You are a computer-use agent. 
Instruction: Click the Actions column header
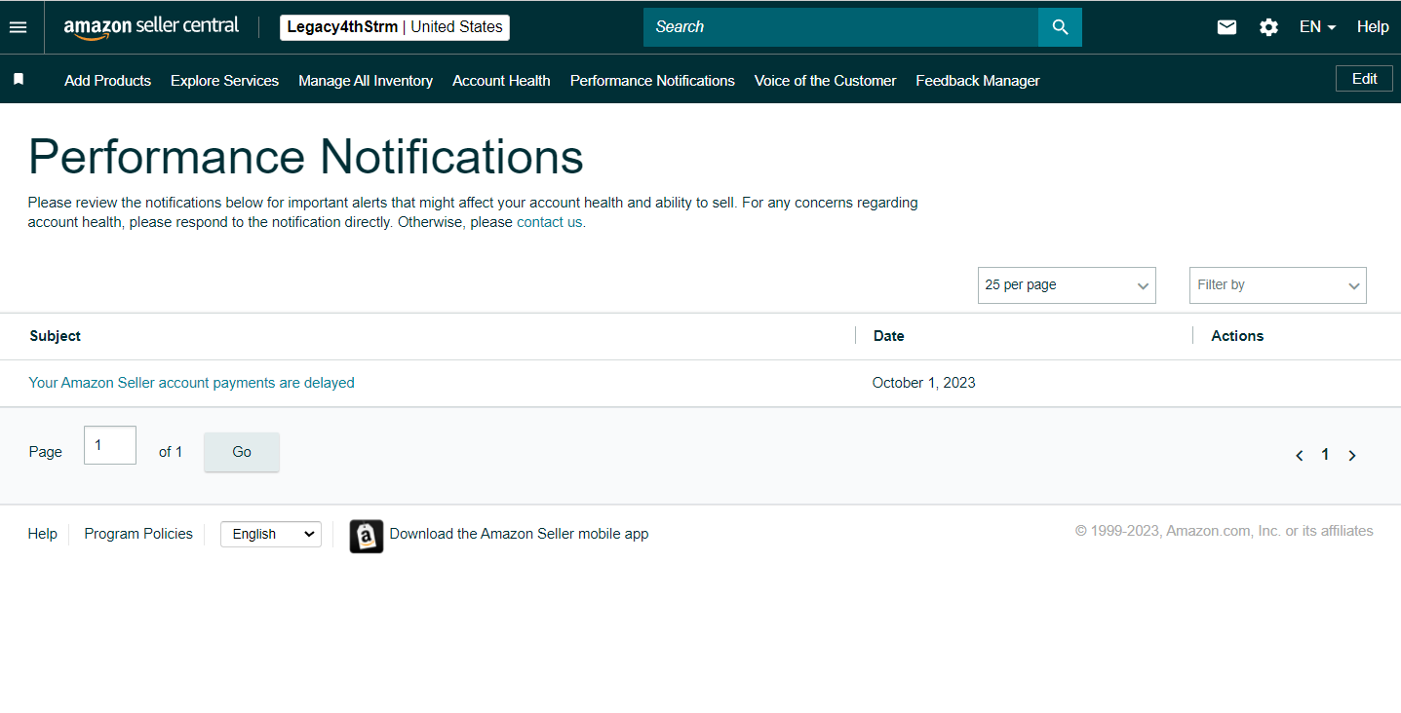point(1237,336)
